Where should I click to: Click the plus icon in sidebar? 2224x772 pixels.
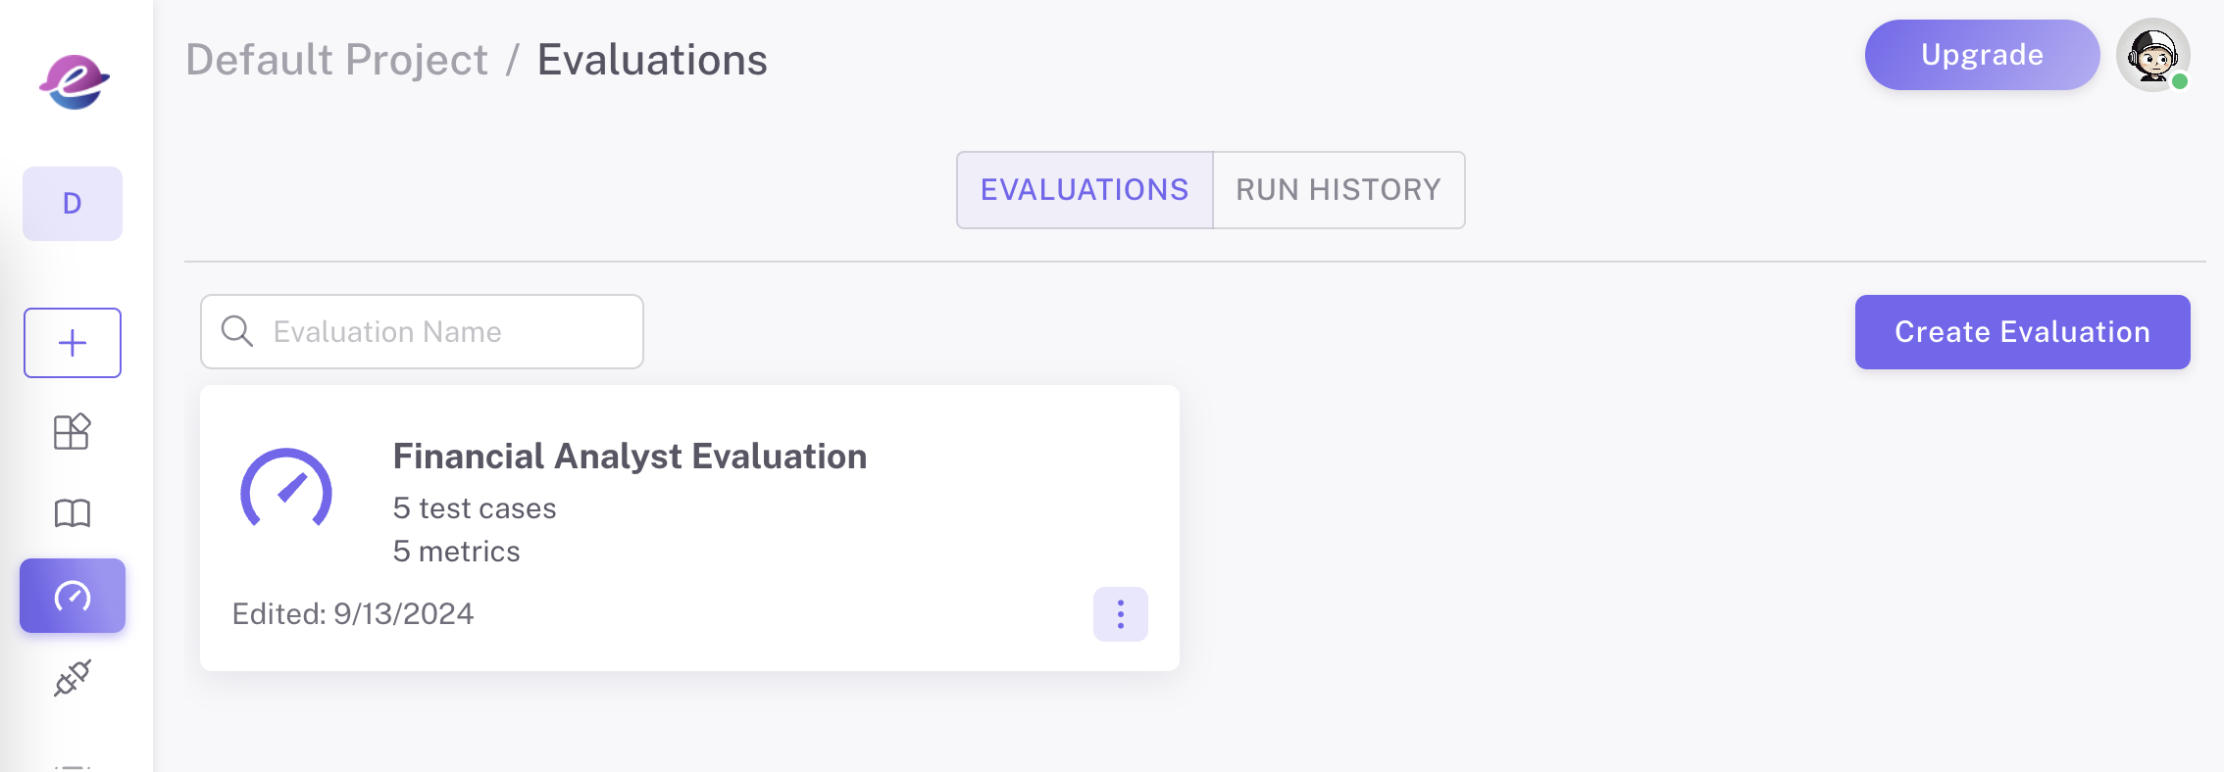(73, 343)
